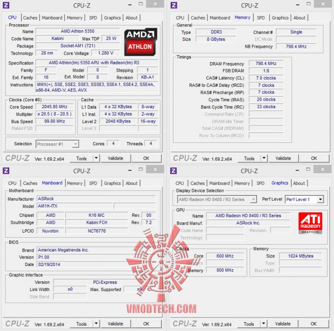334x331 pixels.
Task: Click the AMD Athlon logo image
Action: pos(141,42)
